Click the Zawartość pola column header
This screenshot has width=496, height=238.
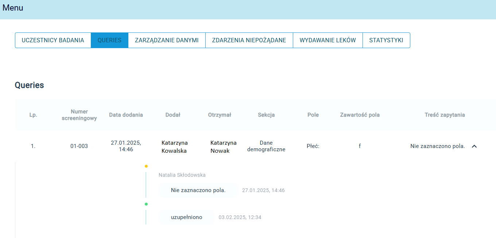coord(360,115)
